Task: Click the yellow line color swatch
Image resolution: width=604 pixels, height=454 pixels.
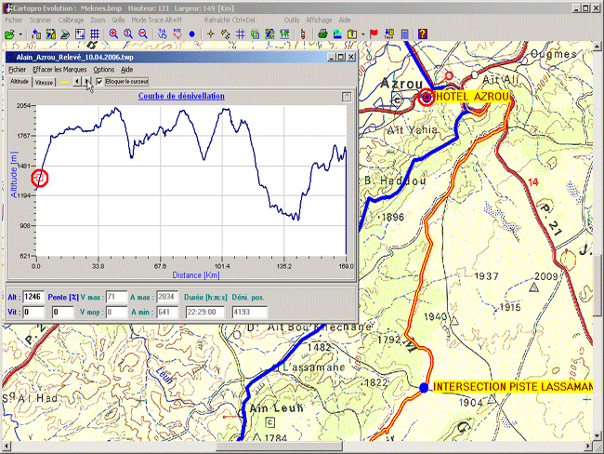Action: (65, 82)
